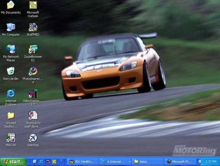
Task: Click the yellow Quick Launch icon
Action: click(54, 162)
